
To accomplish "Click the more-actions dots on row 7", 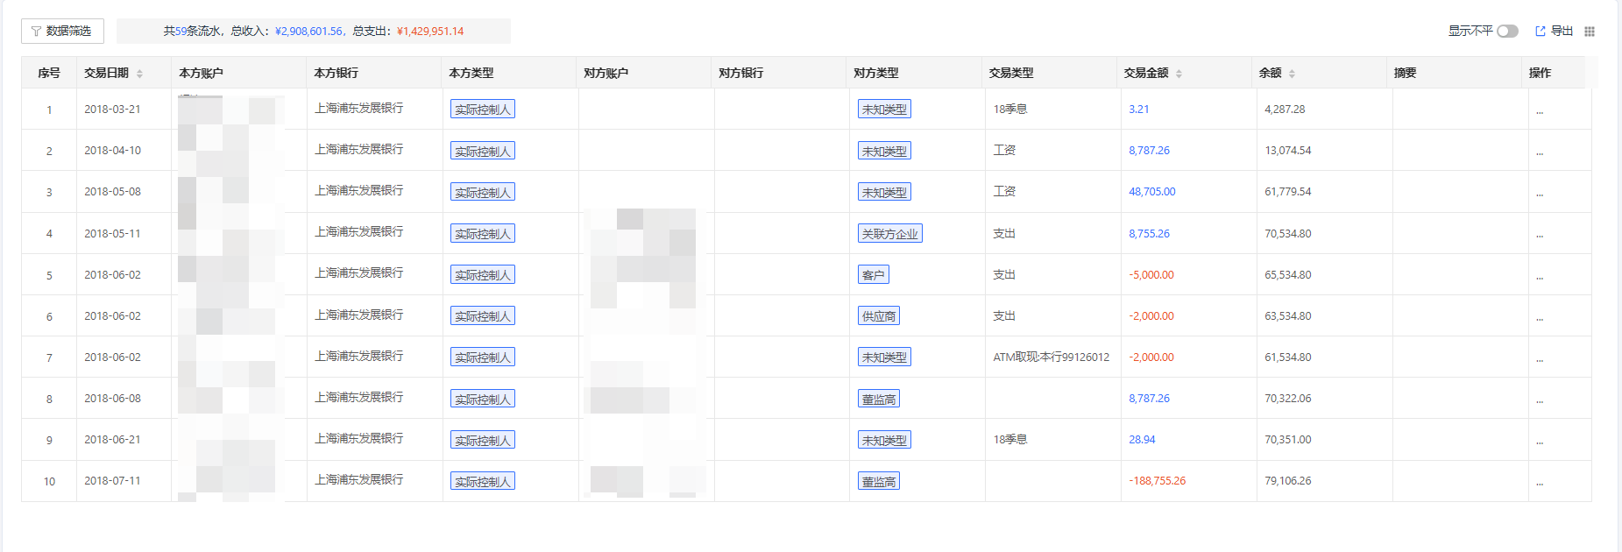I will pos(1540,358).
